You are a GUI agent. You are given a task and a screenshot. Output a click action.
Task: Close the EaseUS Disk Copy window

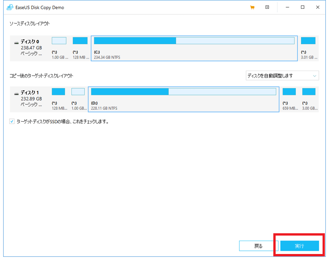tap(317, 7)
